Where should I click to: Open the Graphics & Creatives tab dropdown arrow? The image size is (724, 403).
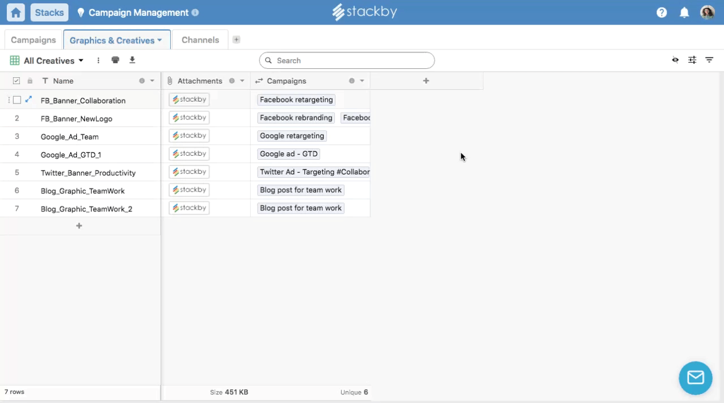pos(159,40)
